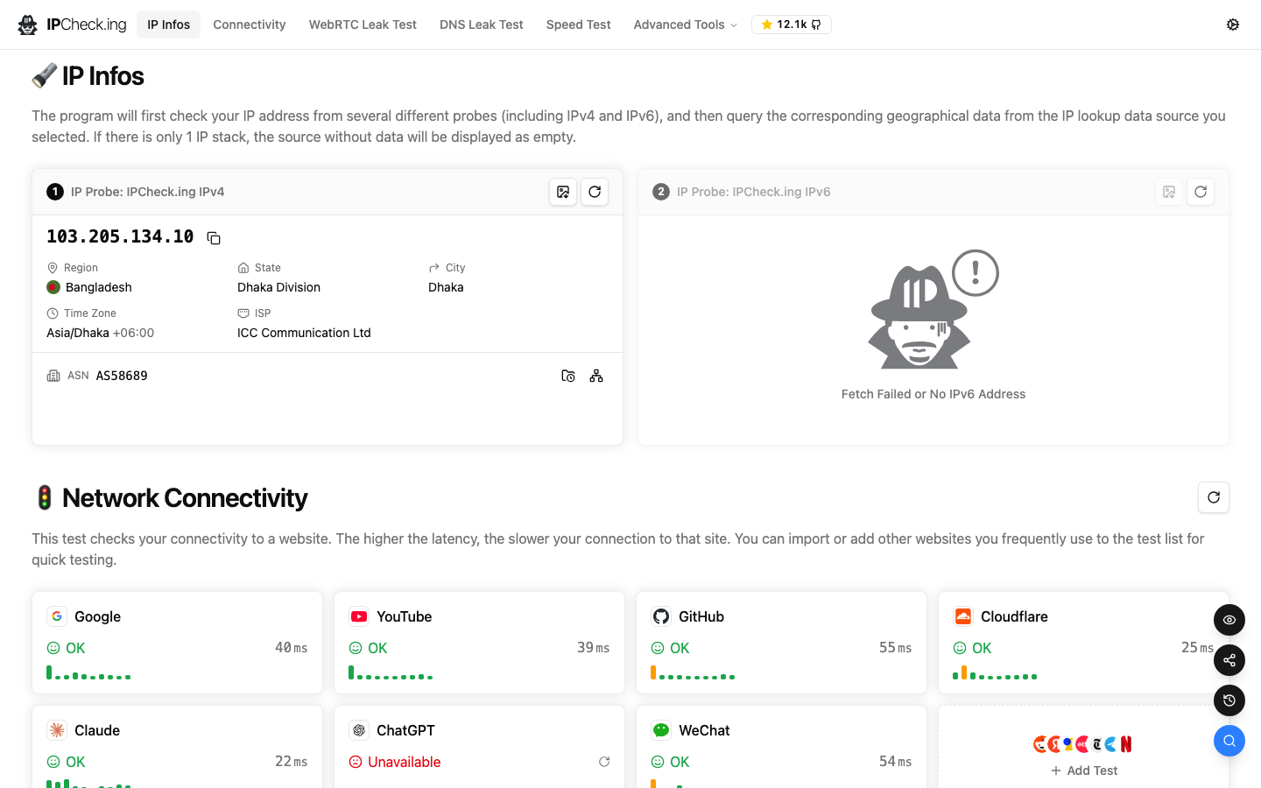Click the Cloudflare connectivity card title
This screenshot has height=788, width=1261.
tap(1014, 616)
